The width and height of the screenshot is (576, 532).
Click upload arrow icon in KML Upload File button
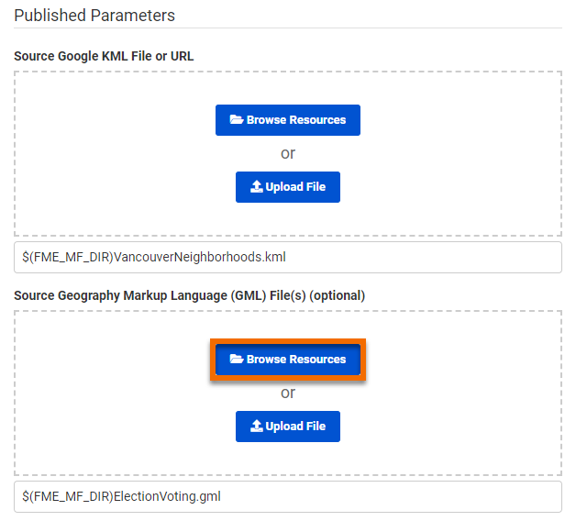point(256,187)
